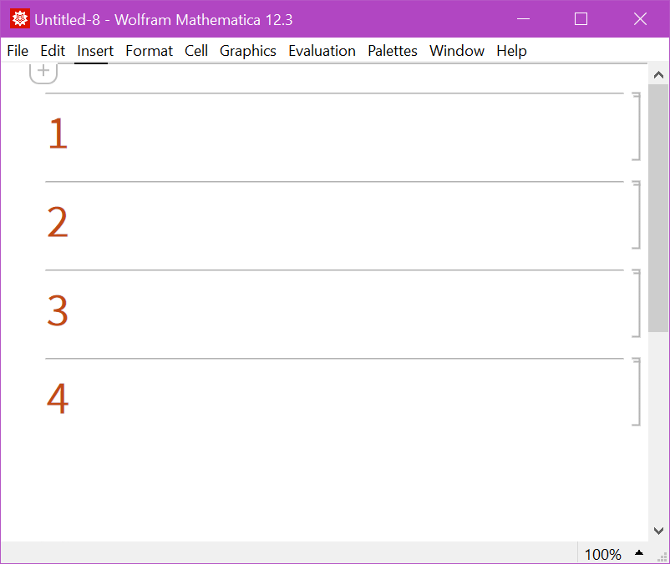This screenshot has width=670, height=564.
Task: Maximize the Mathematica window
Action: click(581, 19)
